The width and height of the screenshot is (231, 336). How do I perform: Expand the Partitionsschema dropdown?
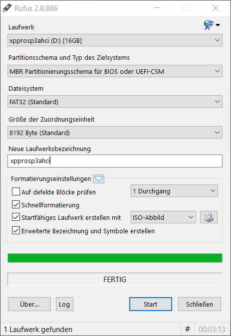click(115, 71)
